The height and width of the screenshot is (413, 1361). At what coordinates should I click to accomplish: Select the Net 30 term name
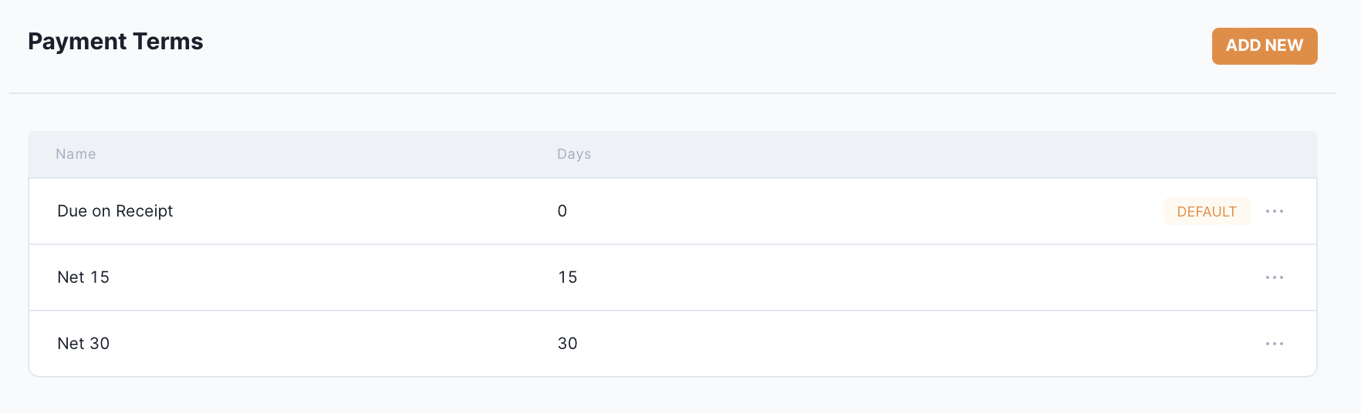pyautogui.click(x=83, y=344)
